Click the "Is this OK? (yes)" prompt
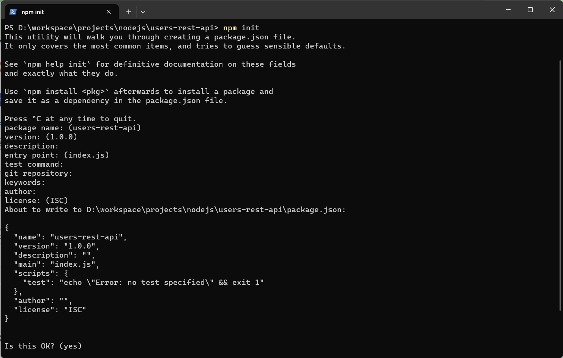563x358 pixels. pyautogui.click(x=43, y=346)
